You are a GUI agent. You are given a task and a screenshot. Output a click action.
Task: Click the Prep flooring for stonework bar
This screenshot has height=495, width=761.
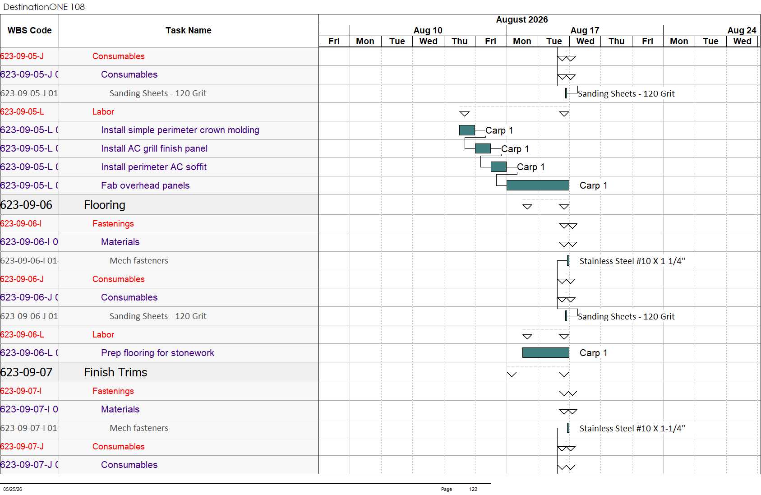546,353
